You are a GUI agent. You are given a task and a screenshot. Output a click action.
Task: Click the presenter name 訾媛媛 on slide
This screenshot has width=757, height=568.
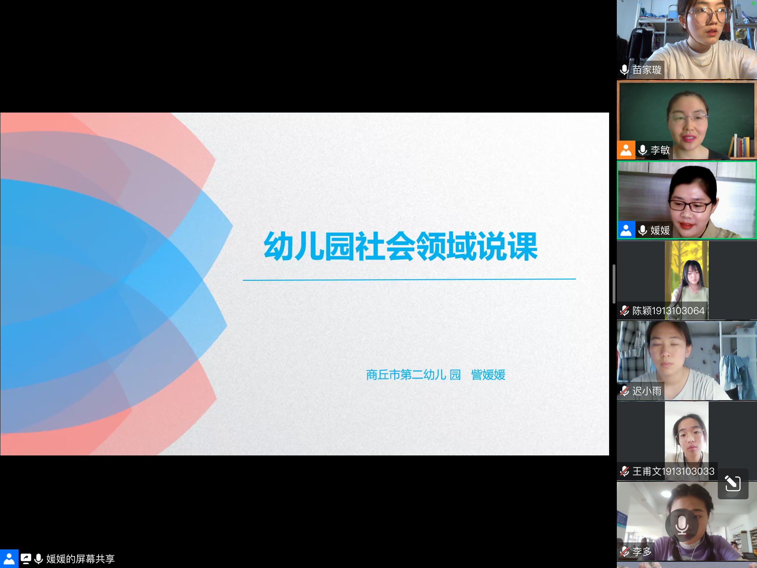pos(488,375)
